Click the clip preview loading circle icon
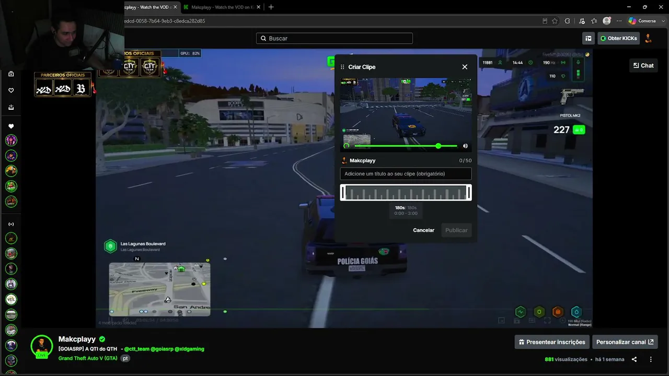Screen dimensions: 669x376 (x=346, y=146)
